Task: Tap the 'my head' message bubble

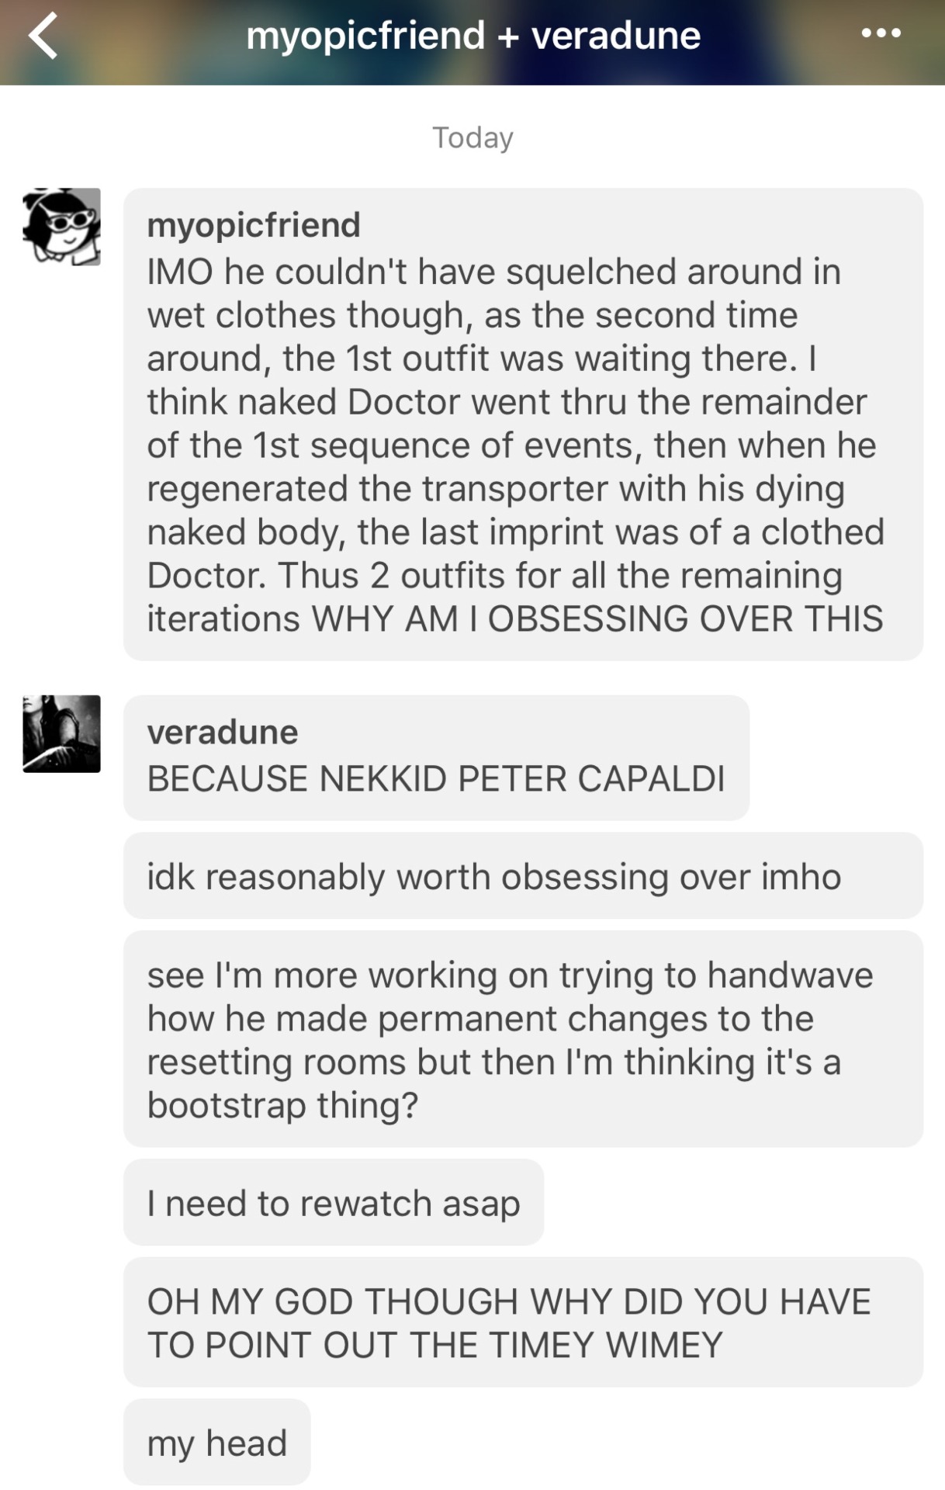Action: tap(217, 1442)
